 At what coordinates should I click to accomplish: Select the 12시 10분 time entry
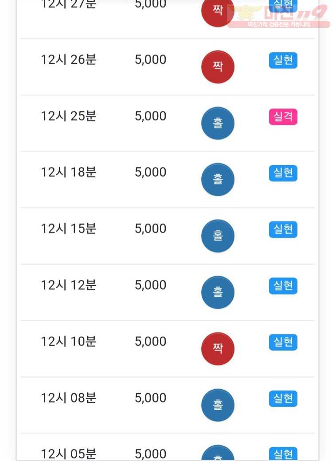(69, 341)
